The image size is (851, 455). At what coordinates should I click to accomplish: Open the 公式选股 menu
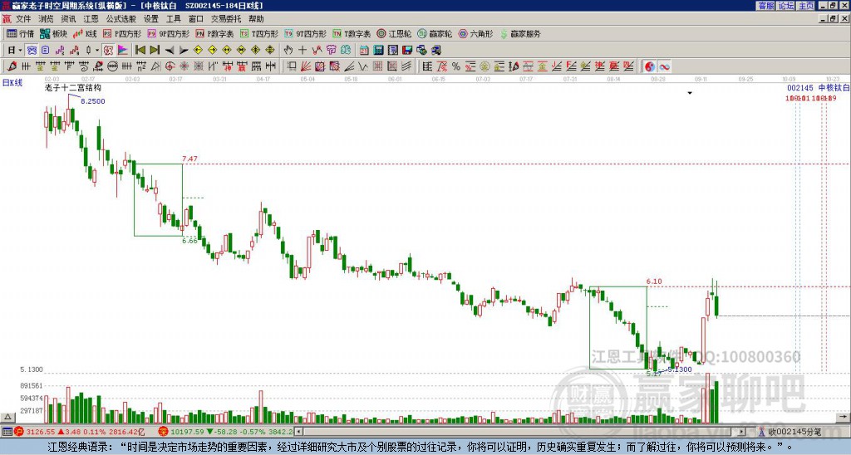pyautogui.click(x=121, y=18)
